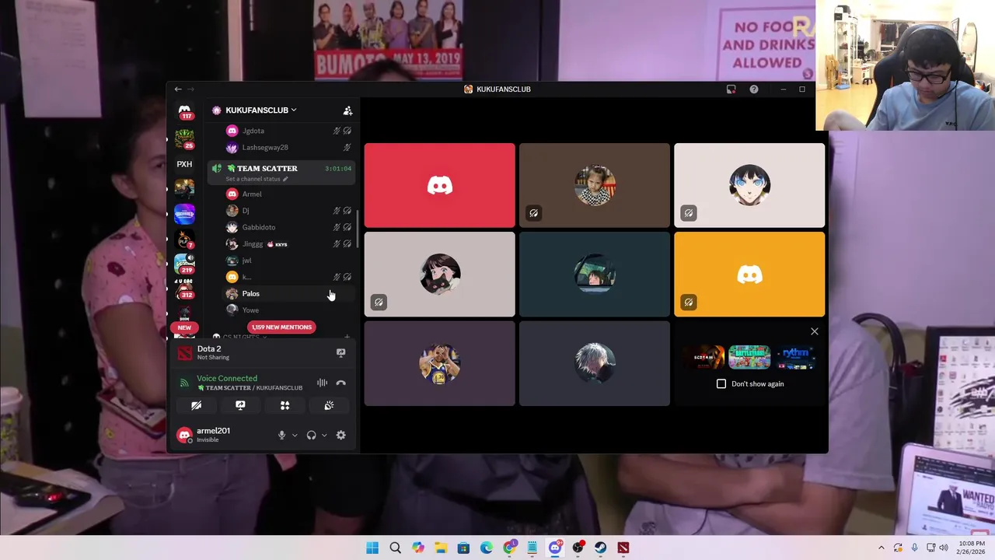The width and height of the screenshot is (995, 560).
Task: Open server icon with 219 badge
Action: [x=184, y=263]
